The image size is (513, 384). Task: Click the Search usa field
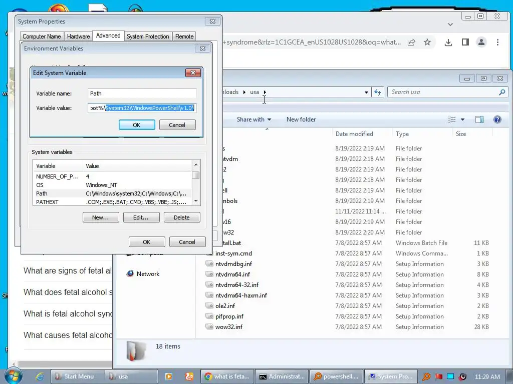click(443, 92)
